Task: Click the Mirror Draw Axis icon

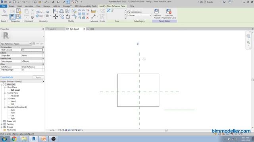Action: (x=74, y=11)
